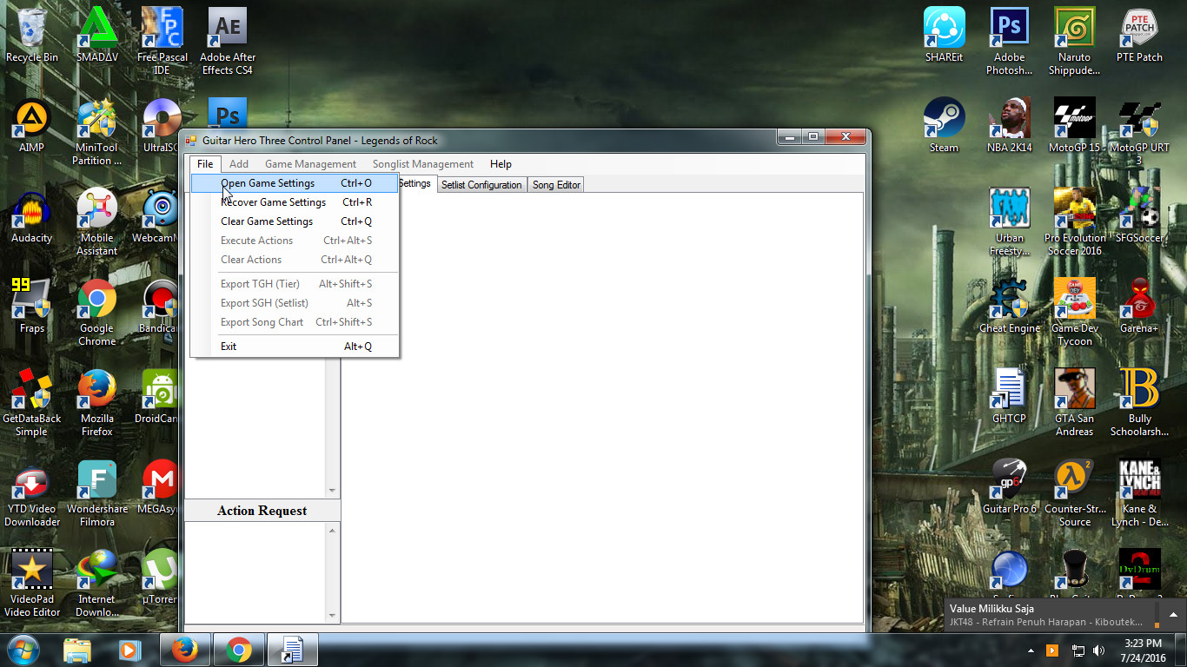The image size is (1187, 667).
Task: Click the Action Request panel scroll up arrow
Action: tap(332, 530)
